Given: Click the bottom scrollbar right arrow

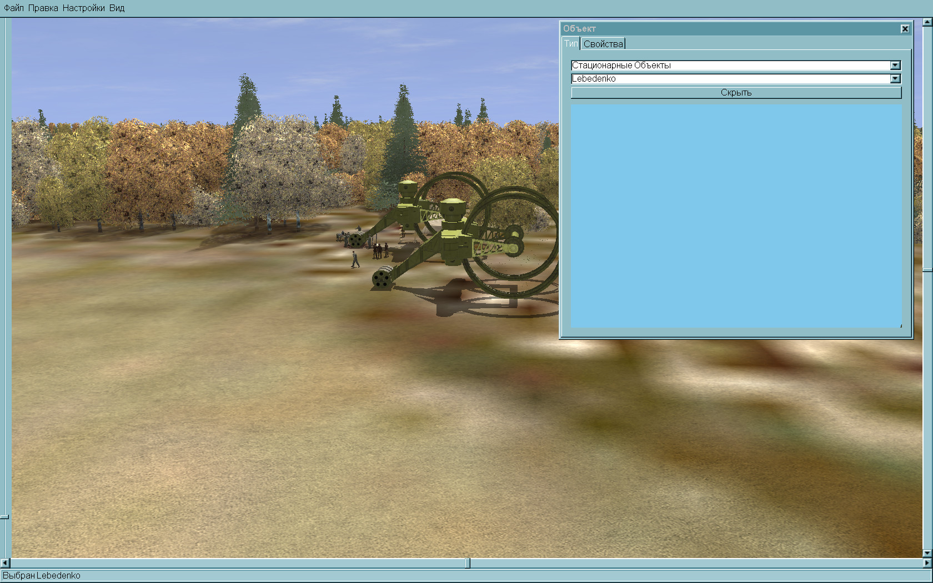Looking at the screenshot, I should (927, 563).
